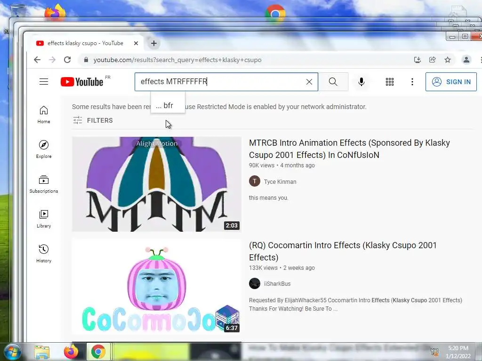Visit the iiSharkBus channel name
This screenshot has height=361, width=482.
click(x=277, y=284)
